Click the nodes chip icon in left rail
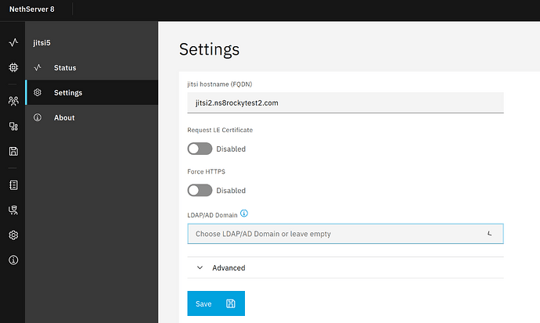The height and width of the screenshot is (323, 540). pyautogui.click(x=13, y=68)
